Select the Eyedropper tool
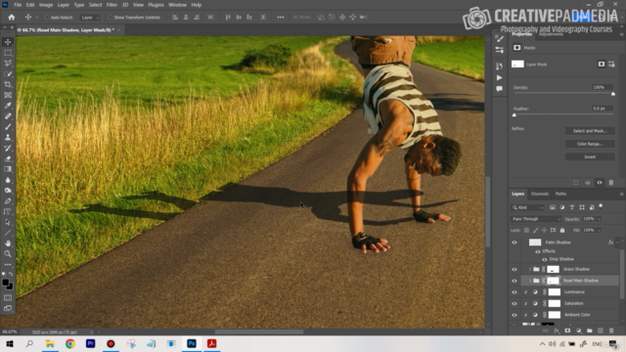Image resolution: width=626 pixels, height=352 pixels. pos(8,106)
